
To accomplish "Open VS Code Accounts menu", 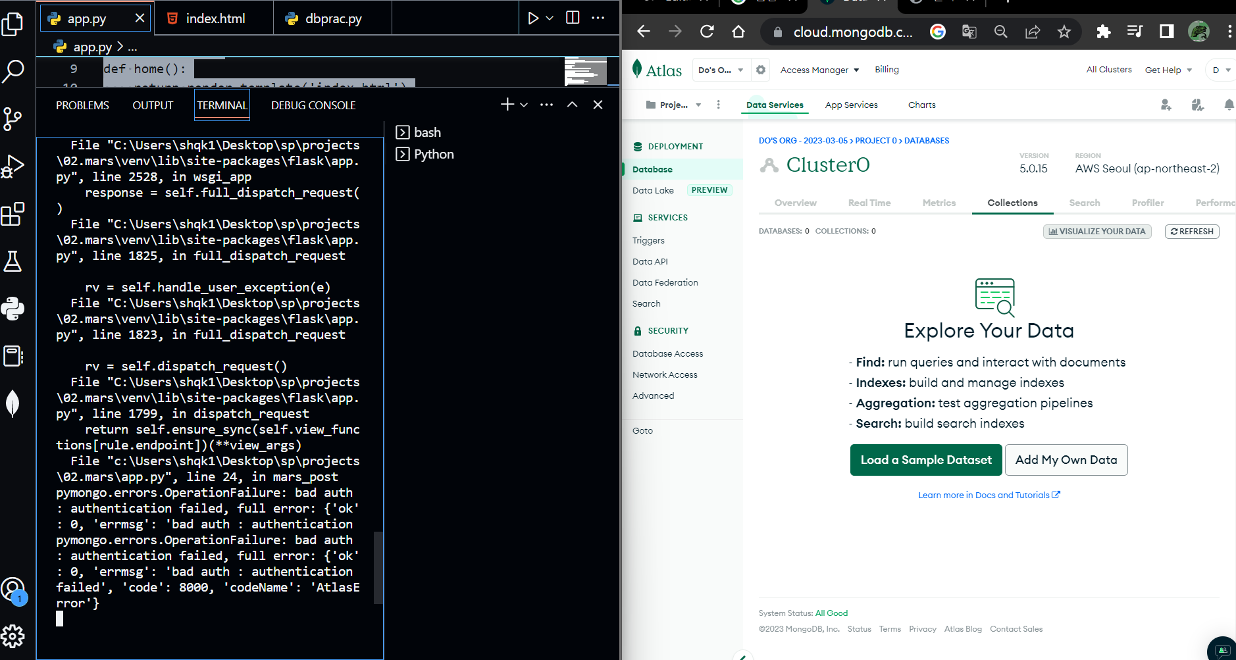I will coord(13,590).
